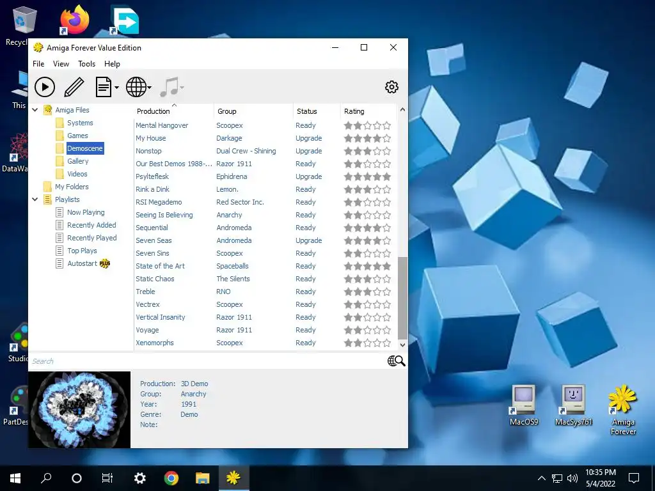
Task: Open Chrome from the taskbar
Action: tap(171, 478)
